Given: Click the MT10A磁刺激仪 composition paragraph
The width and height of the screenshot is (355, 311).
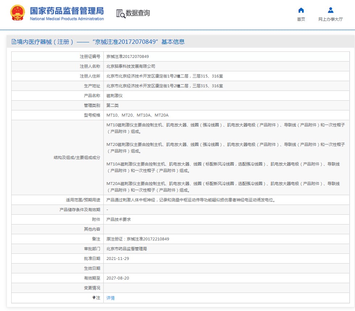Looking at the screenshot, I should pyautogui.click(x=223, y=167).
